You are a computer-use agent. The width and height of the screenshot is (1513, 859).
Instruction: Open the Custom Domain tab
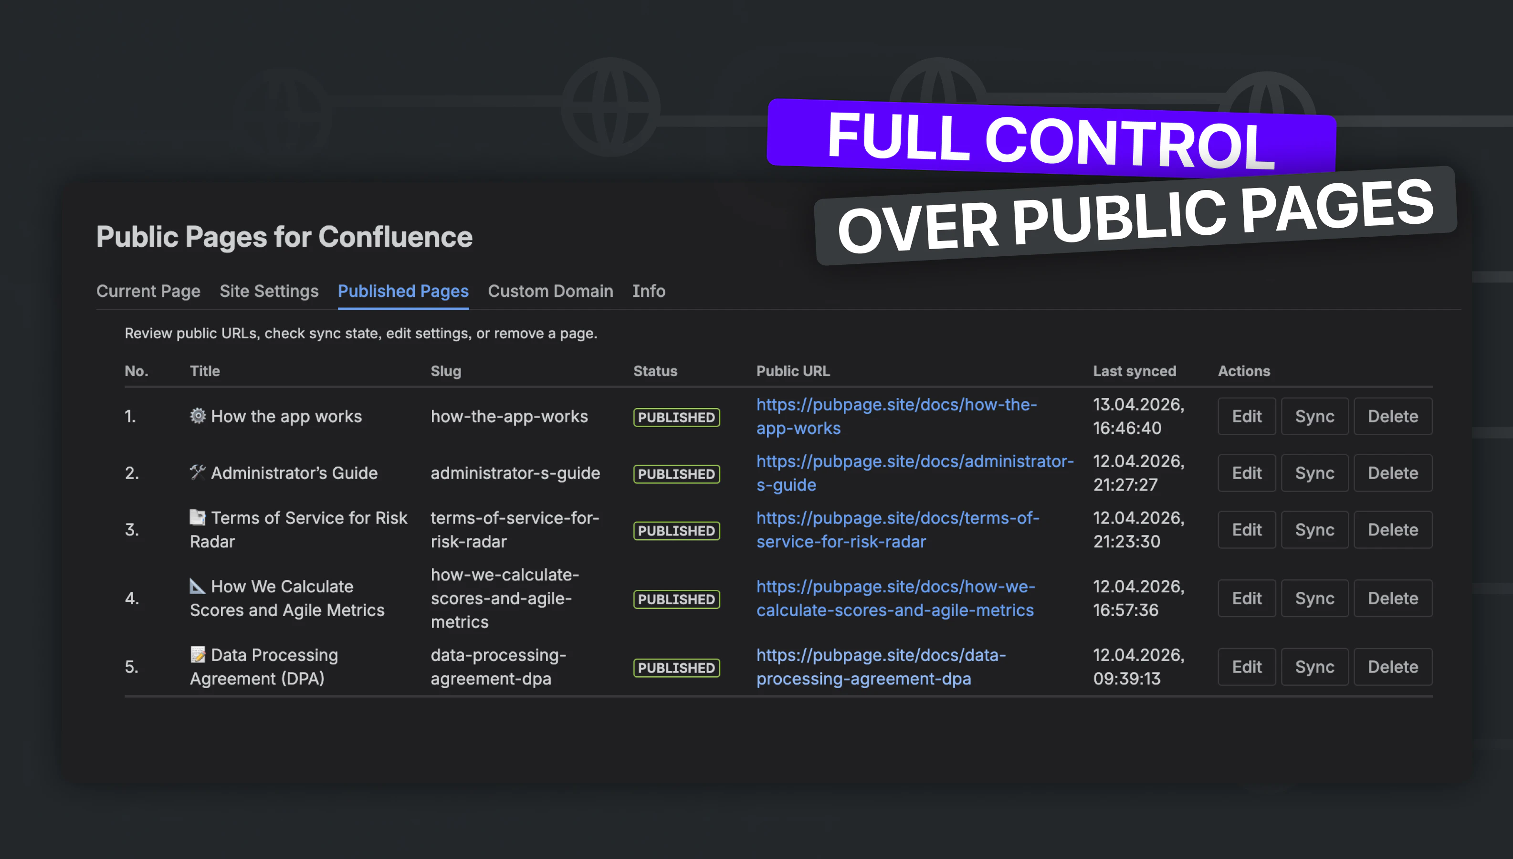coord(550,291)
